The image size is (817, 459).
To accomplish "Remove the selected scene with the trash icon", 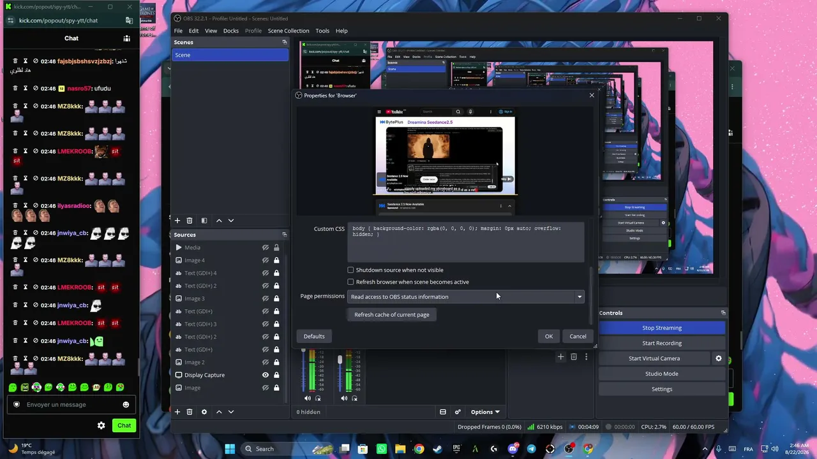I will click(x=190, y=221).
